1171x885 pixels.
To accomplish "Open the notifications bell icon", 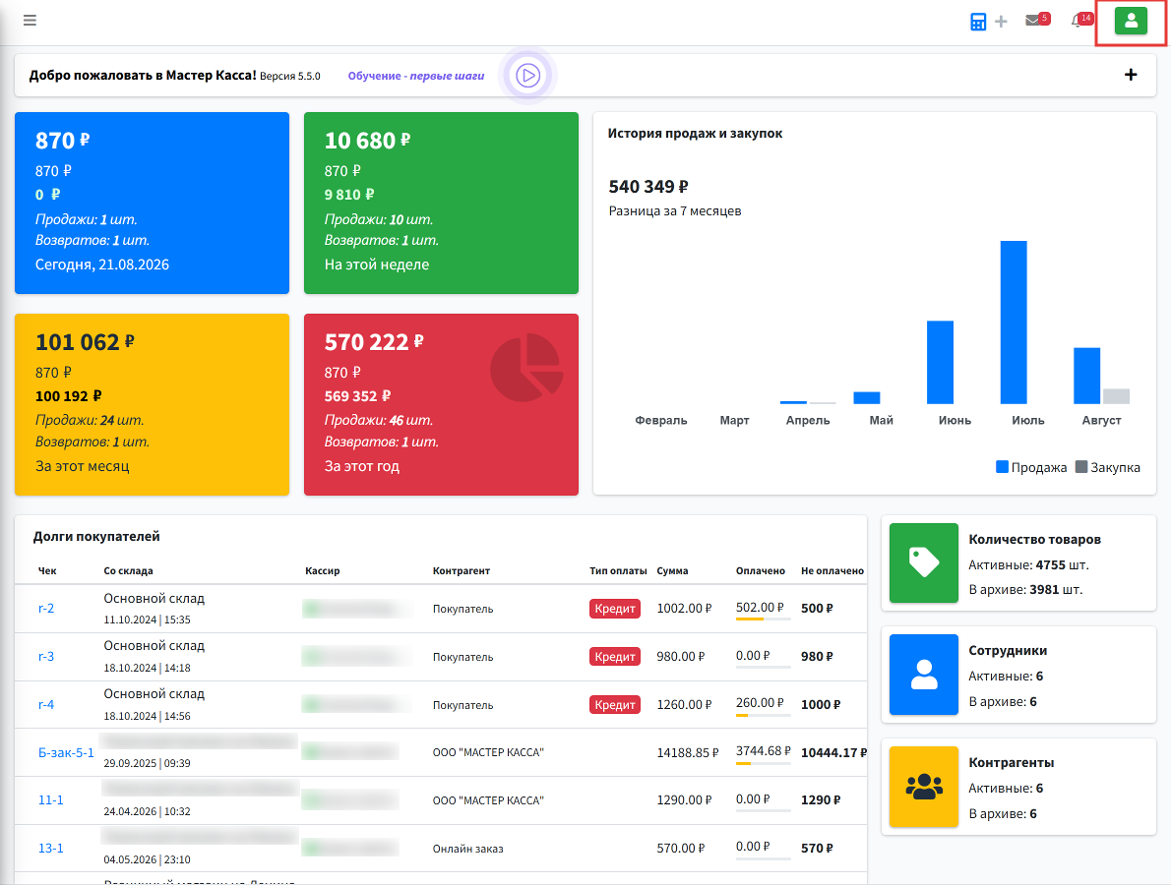I will coord(1077,21).
